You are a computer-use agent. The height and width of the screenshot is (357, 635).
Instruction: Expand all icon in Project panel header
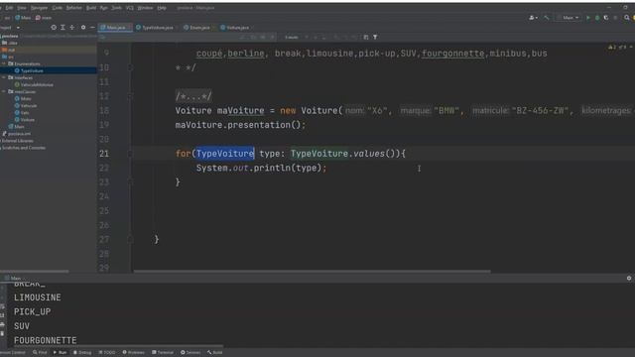[63, 28]
